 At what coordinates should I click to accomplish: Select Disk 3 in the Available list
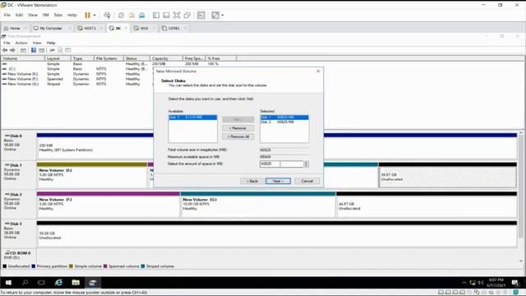pyautogui.click(x=192, y=118)
